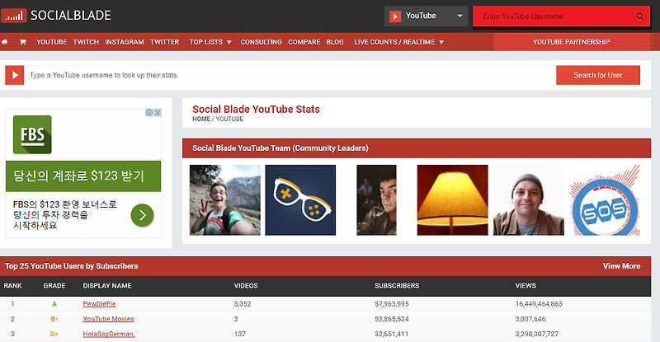Viewport: 660px width, 342px height.
Task: Open HolaSoyGerman. channel link
Action: click(109, 334)
